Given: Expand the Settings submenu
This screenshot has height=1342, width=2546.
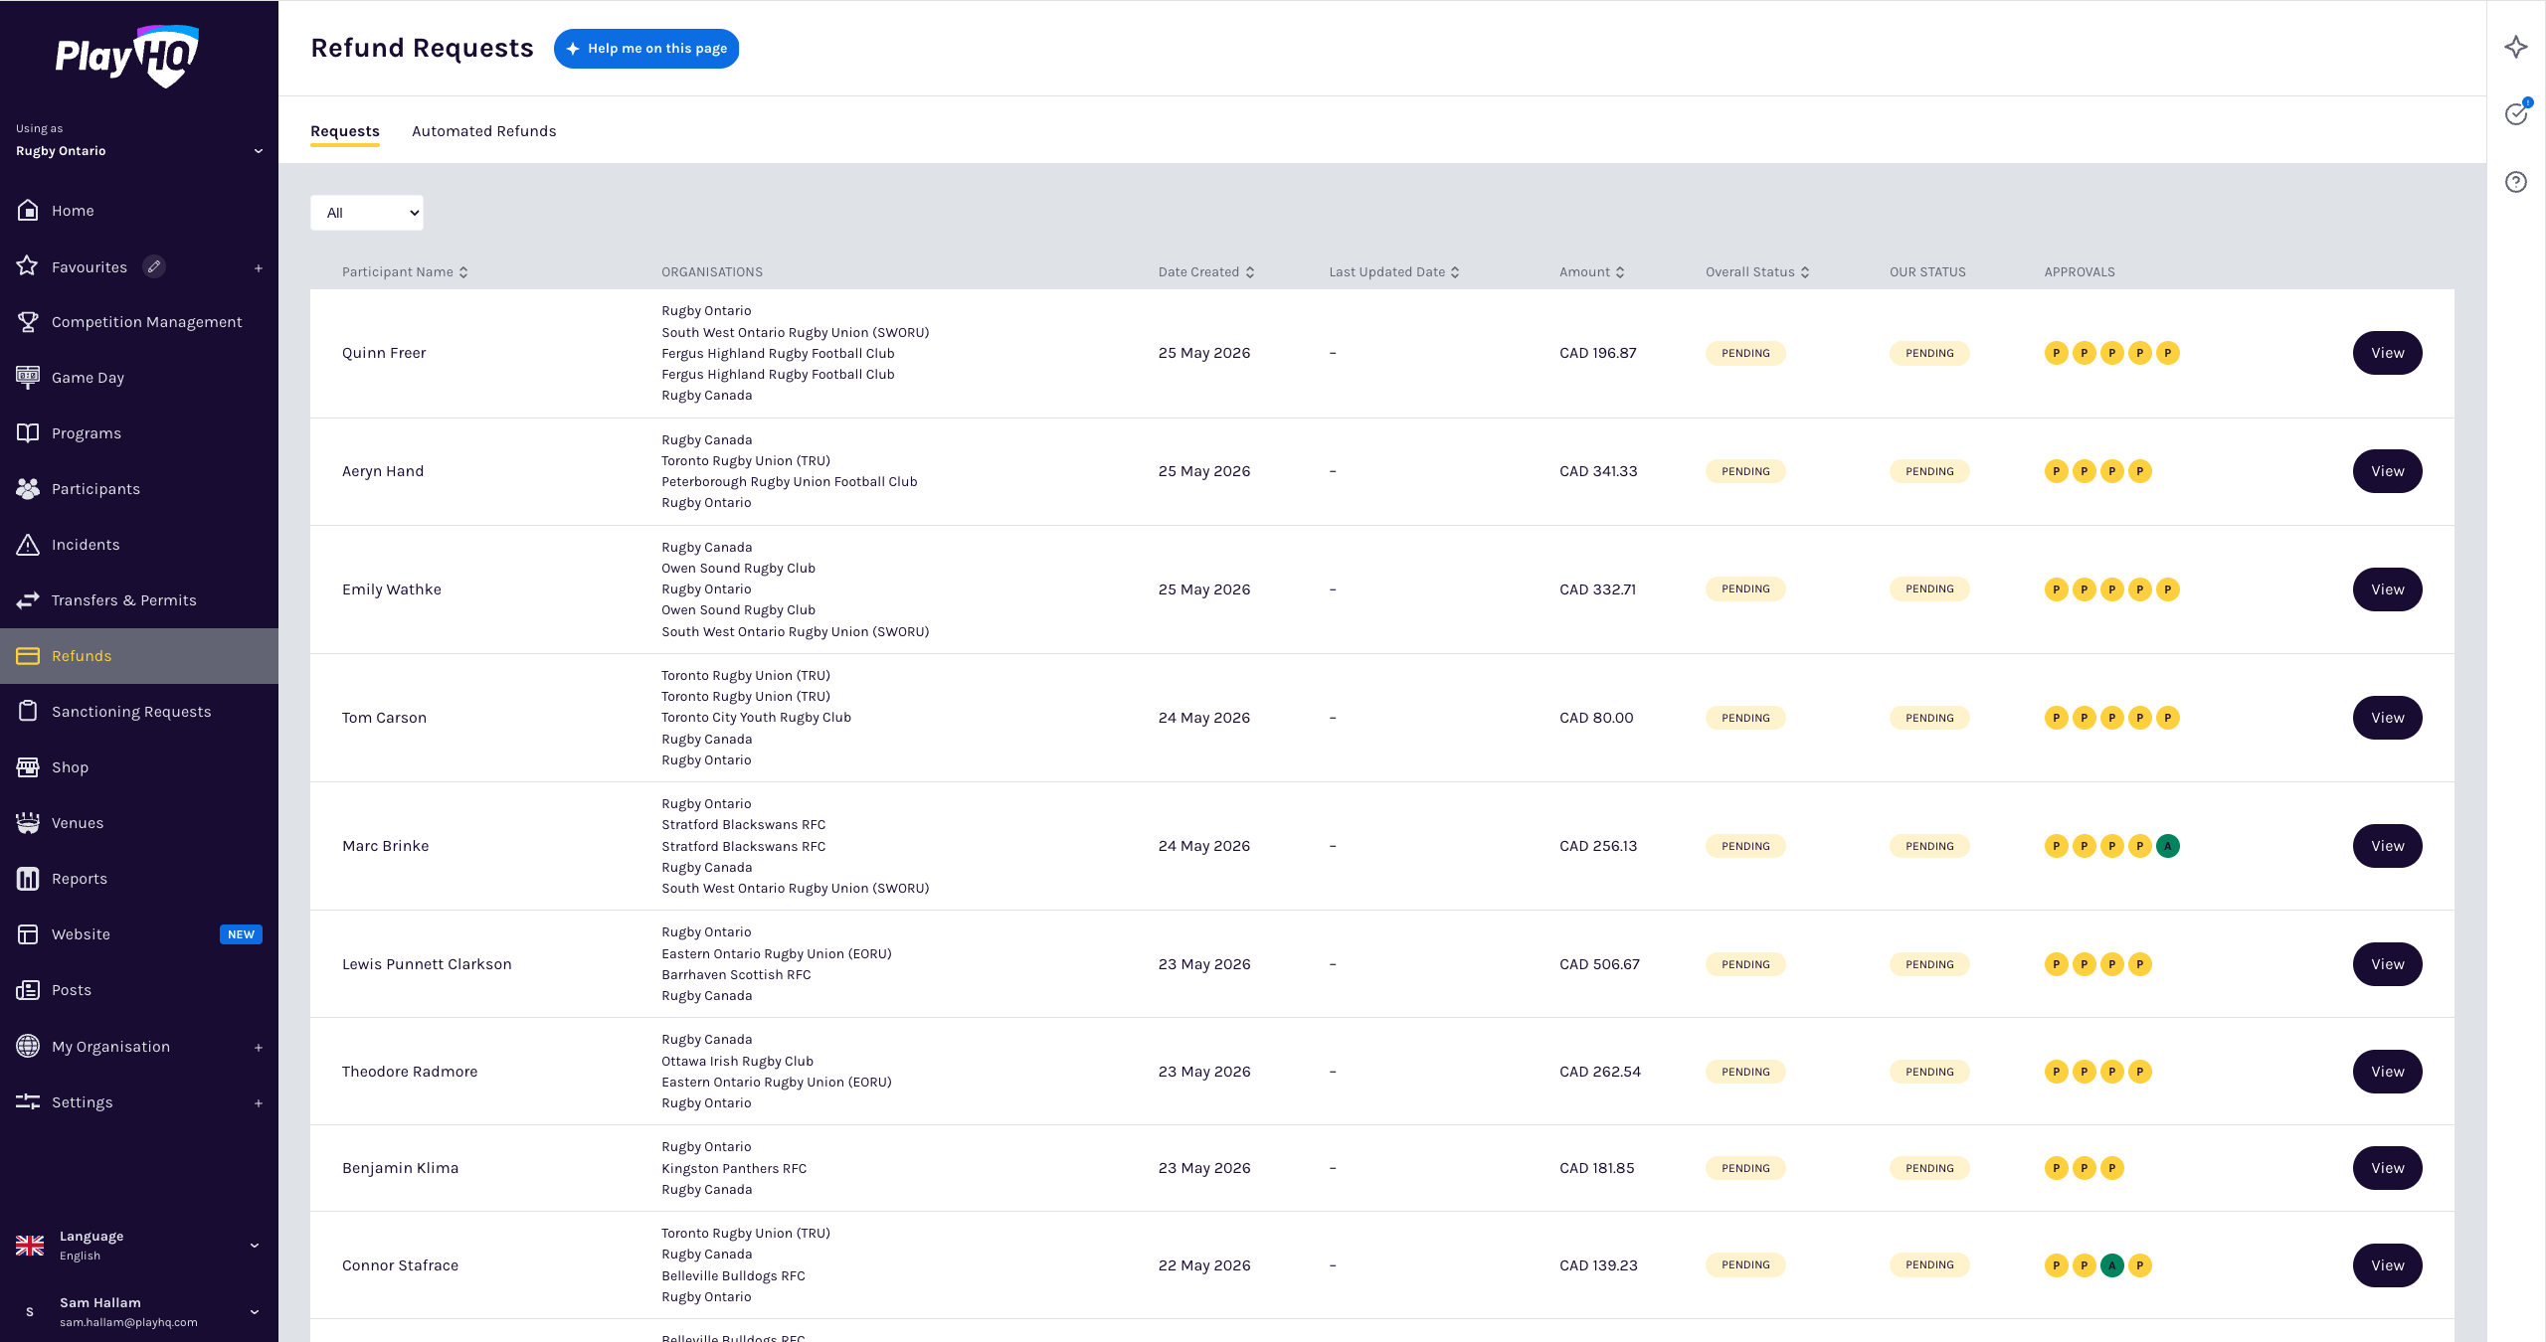Looking at the screenshot, I should (259, 1103).
